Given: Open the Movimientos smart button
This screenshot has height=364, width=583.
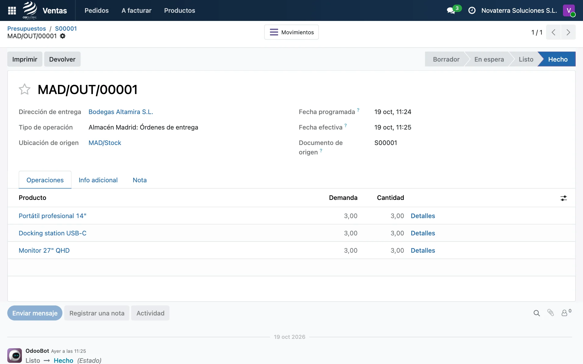Looking at the screenshot, I should 291,32.
